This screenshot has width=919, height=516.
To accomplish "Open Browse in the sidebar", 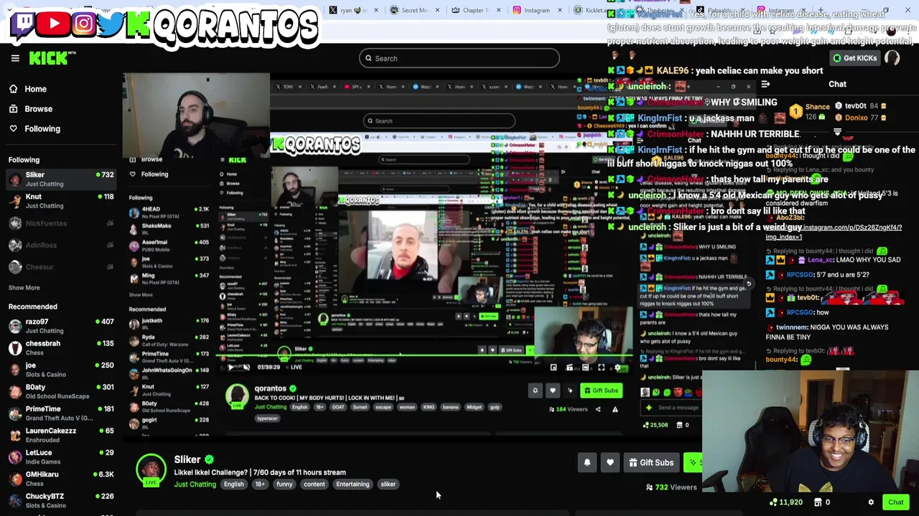I will pyautogui.click(x=30, y=109).
